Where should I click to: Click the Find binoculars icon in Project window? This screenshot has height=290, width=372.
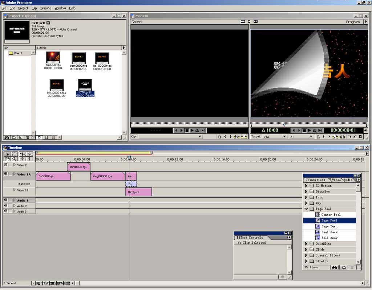pyautogui.click(x=7, y=137)
